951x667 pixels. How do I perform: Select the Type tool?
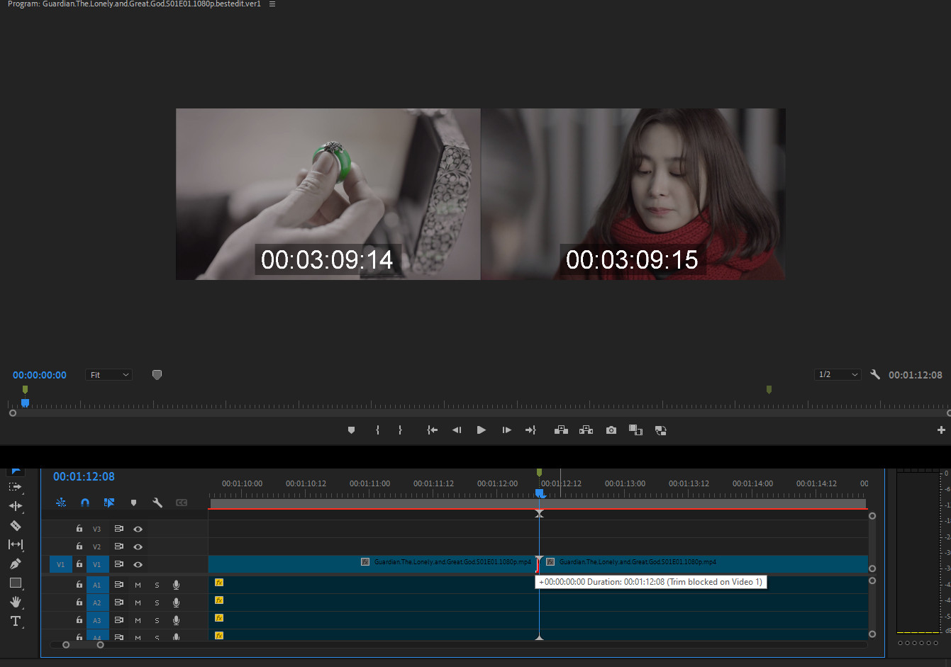(16, 621)
